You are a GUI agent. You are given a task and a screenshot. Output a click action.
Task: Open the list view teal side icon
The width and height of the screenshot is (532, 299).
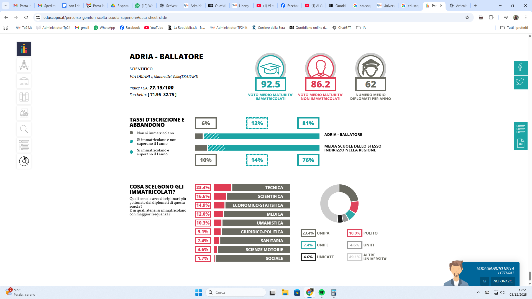tap(520, 129)
